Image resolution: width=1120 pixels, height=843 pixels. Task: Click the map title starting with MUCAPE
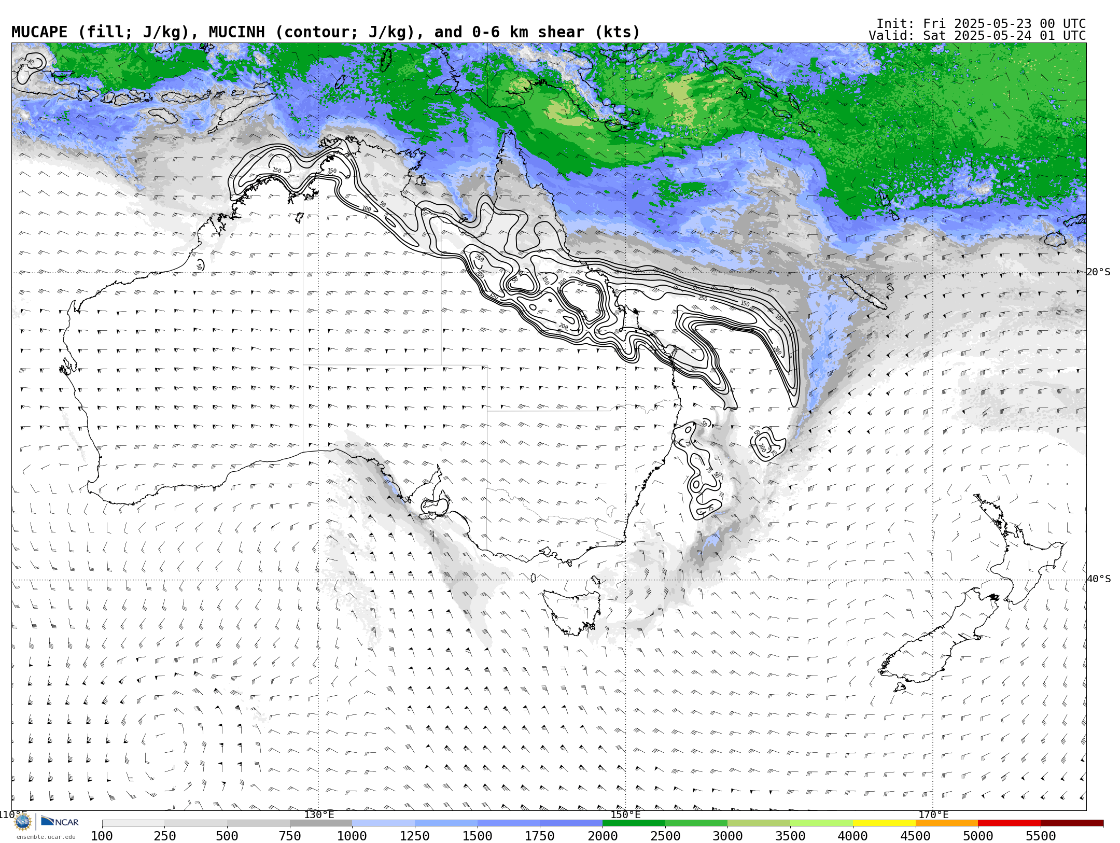tap(326, 32)
